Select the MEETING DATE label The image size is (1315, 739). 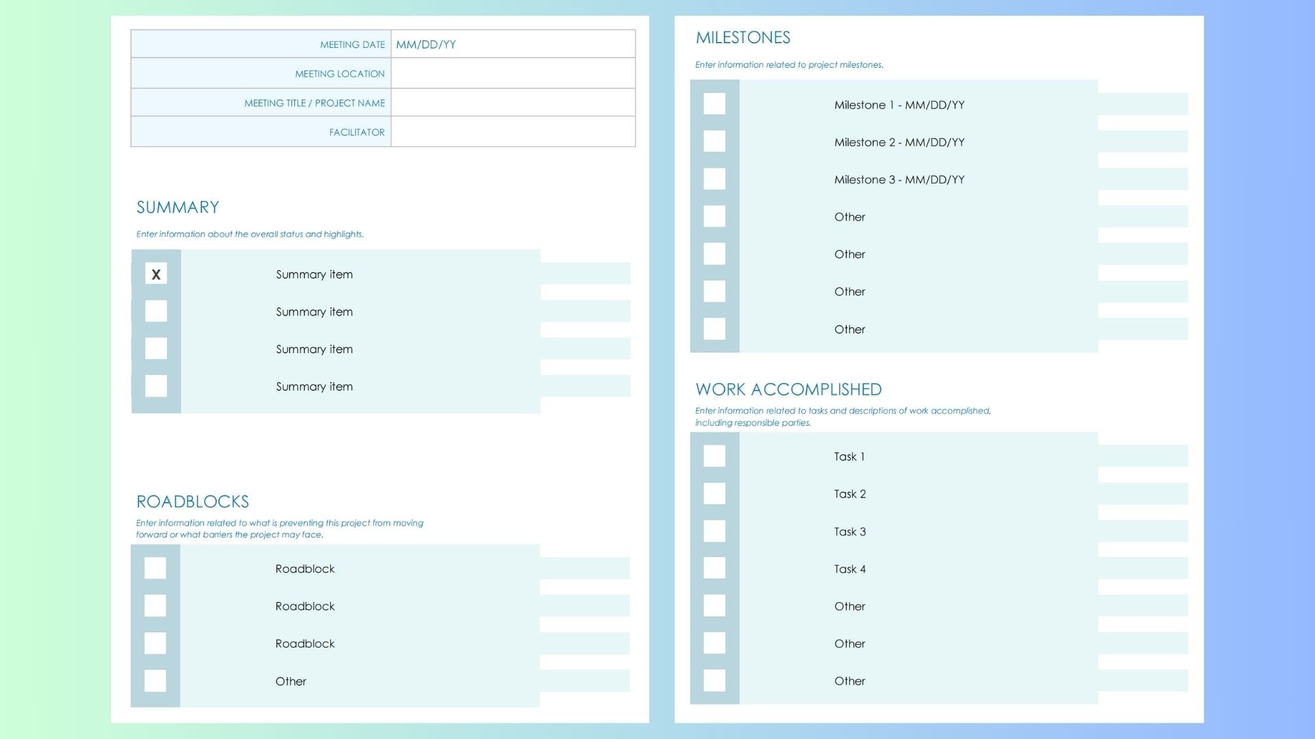[x=352, y=44]
